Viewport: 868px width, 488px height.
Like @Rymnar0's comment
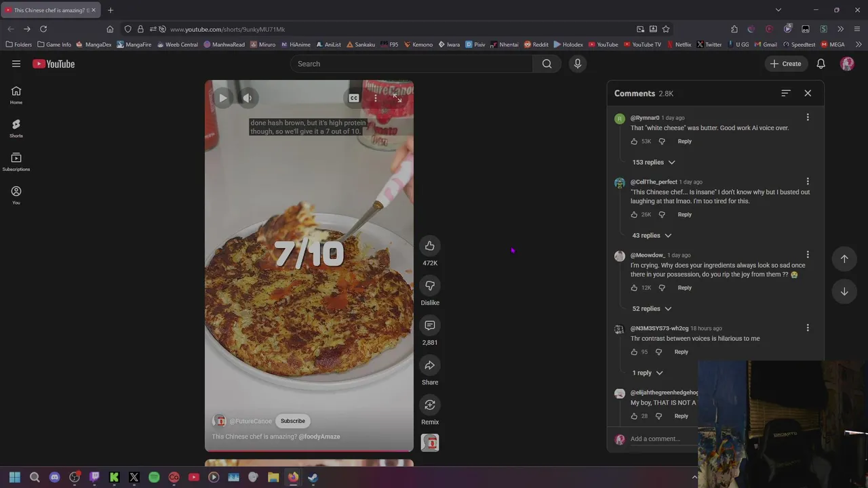634,142
